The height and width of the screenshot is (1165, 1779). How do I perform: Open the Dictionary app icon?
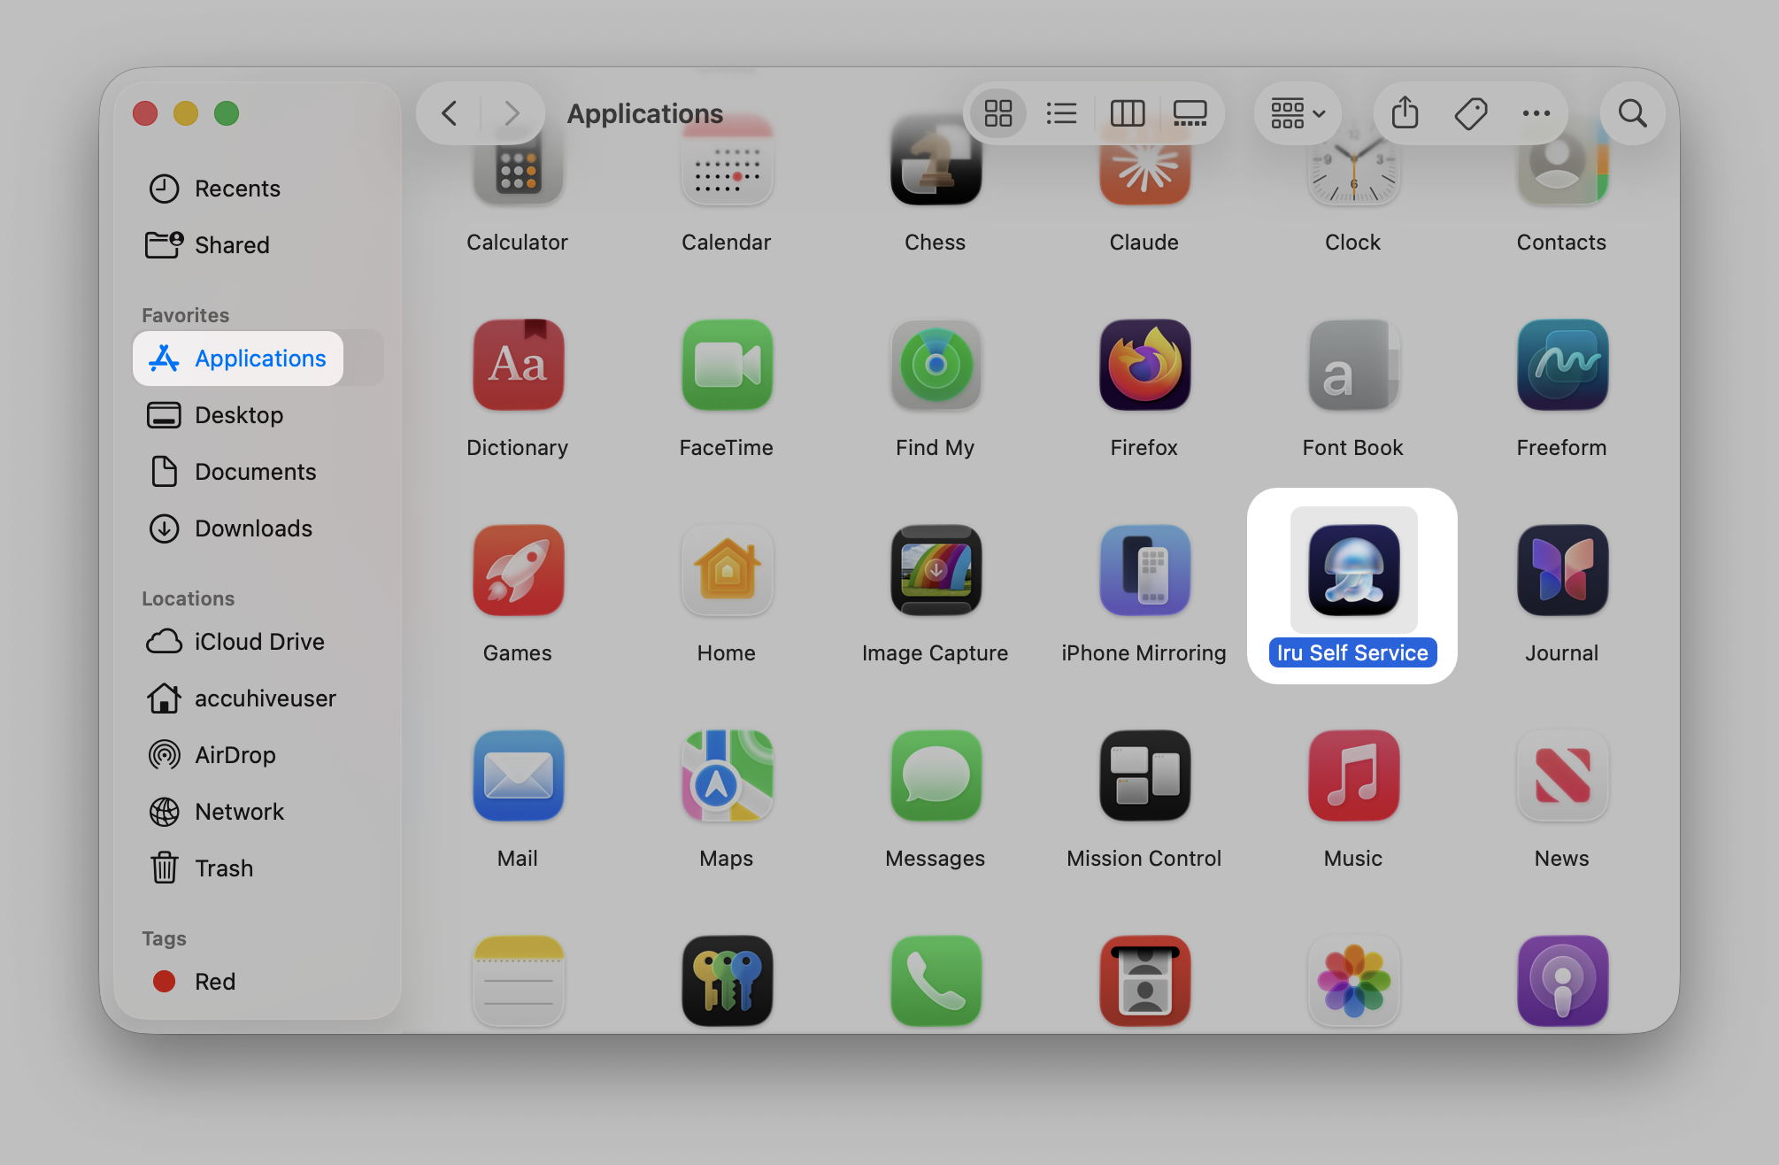tap(518, 365)
